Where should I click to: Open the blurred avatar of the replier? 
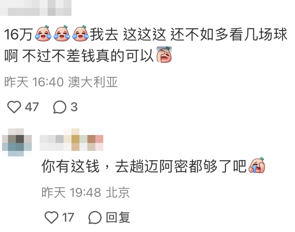click(17, 142)
